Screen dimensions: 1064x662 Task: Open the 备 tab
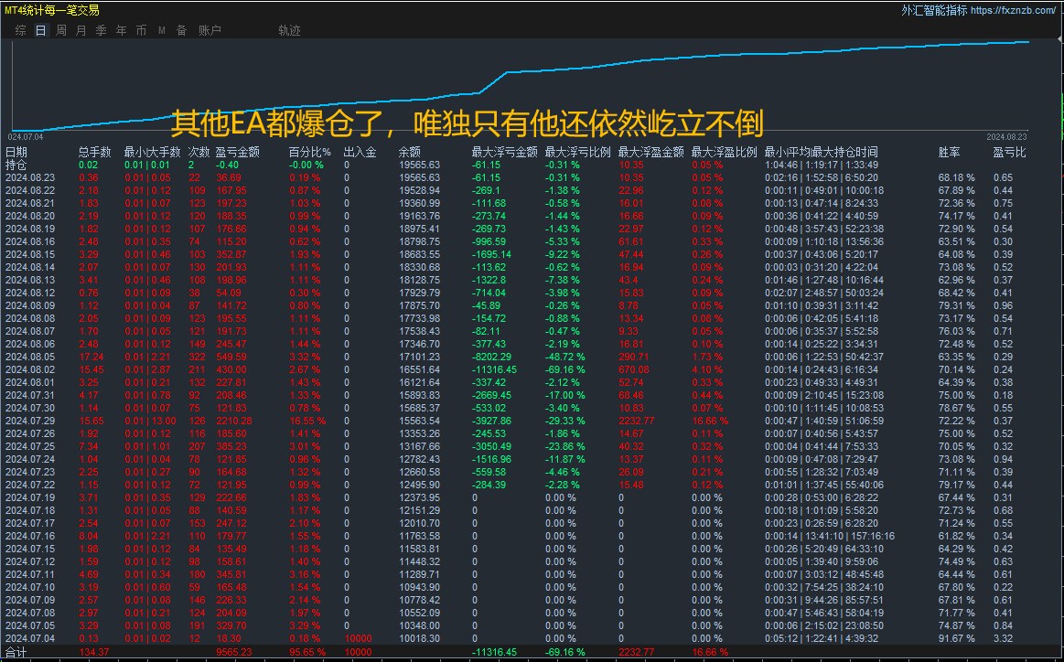pos(181,30)
